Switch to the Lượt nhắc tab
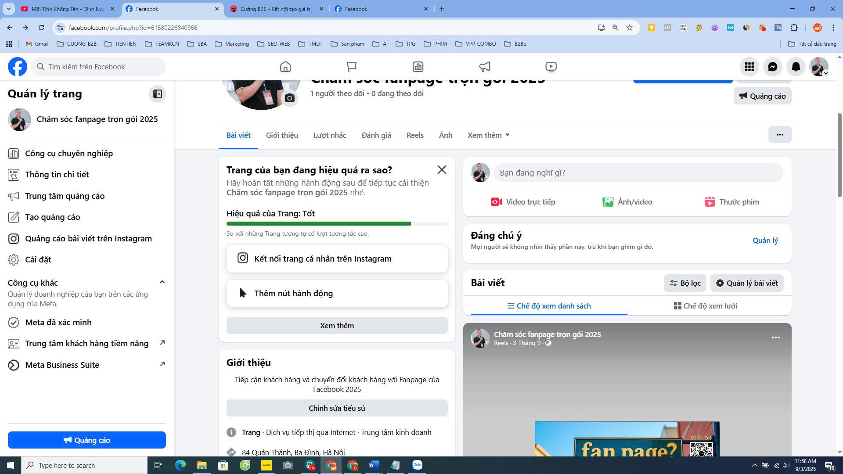This screenshot has width=843, height=474. pyautogui.click(x=330, y=135)
